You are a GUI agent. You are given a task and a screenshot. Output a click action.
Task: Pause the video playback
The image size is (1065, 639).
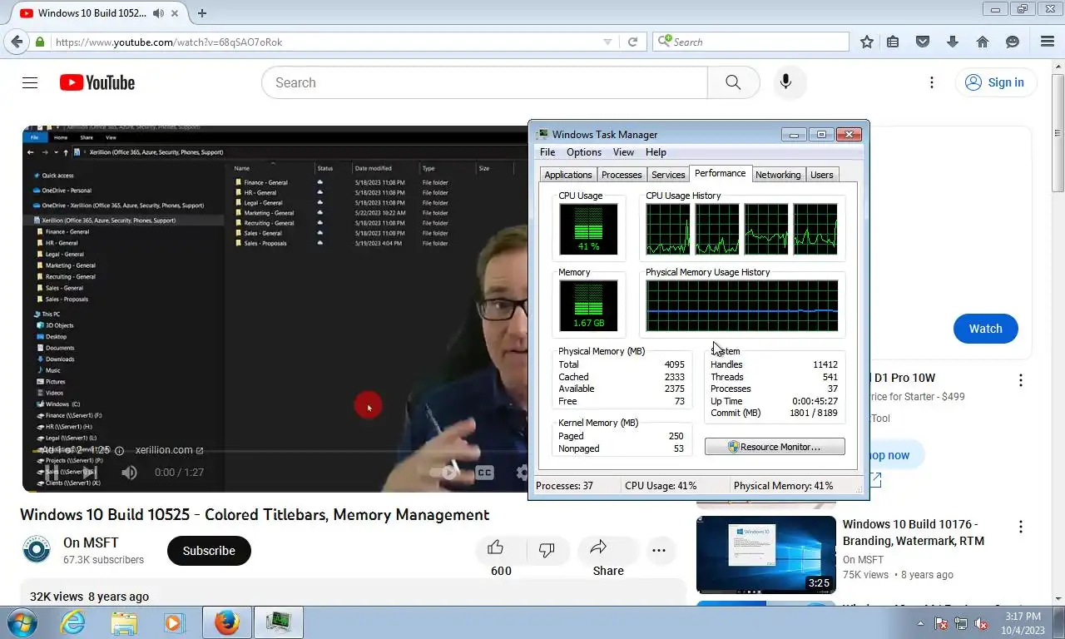click(x=52, y=473)
